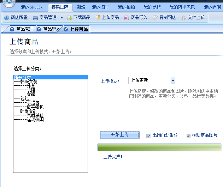Click the 文件上传 file upload icon
This screenshot has height=187, width=223.
[184, 18]
